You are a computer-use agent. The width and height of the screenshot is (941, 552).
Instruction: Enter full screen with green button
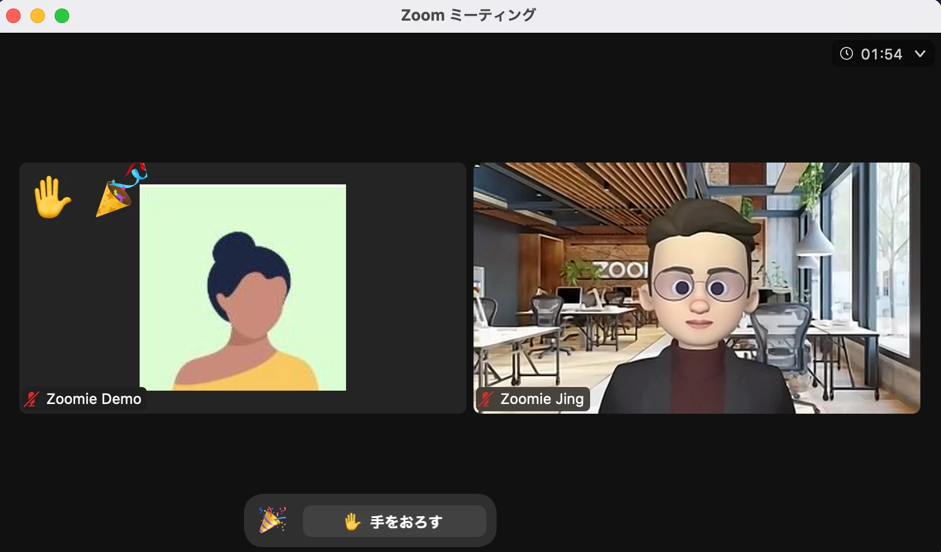coord(62,16)
